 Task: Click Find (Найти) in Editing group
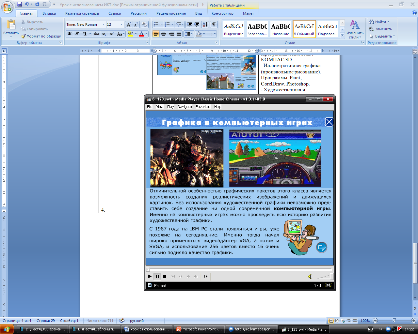point(379,22)
